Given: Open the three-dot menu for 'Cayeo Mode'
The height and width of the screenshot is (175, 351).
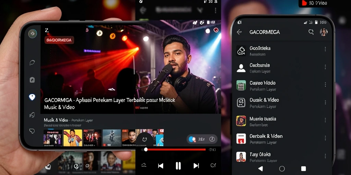Looking at the screenshot, I should pyautogui.click(x=325, y=84).
